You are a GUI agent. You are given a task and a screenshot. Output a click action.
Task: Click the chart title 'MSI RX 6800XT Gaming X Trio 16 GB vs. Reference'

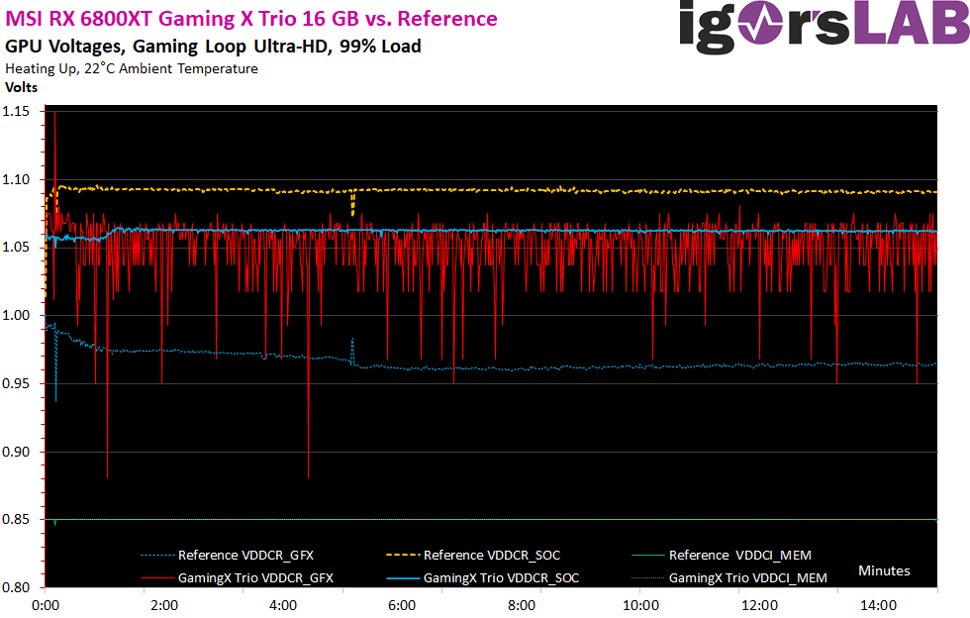coord(251,19)
